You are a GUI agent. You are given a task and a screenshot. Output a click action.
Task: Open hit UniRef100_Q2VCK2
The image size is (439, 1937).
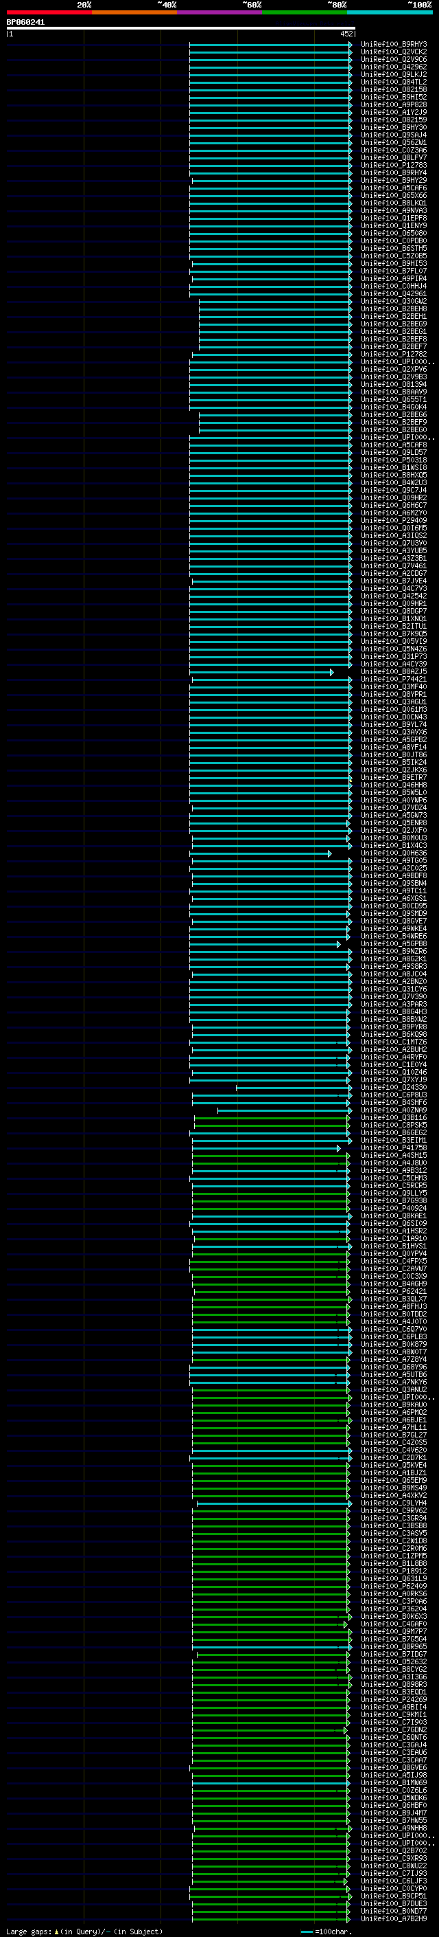pyautogui.click(x=393, y=52)
